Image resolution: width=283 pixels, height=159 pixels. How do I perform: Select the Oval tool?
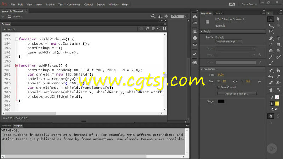[x=271, y=51]
